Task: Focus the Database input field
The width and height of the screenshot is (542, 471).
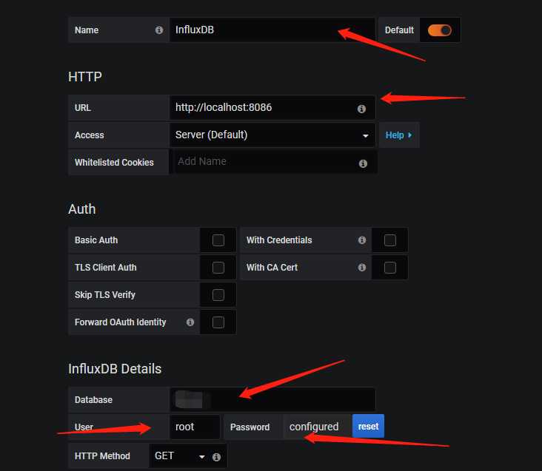Action: [x=272, y=399]
